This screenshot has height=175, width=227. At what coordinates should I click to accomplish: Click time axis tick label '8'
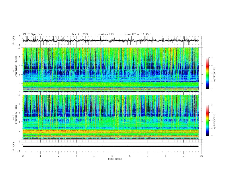click(x=166, y=156)
